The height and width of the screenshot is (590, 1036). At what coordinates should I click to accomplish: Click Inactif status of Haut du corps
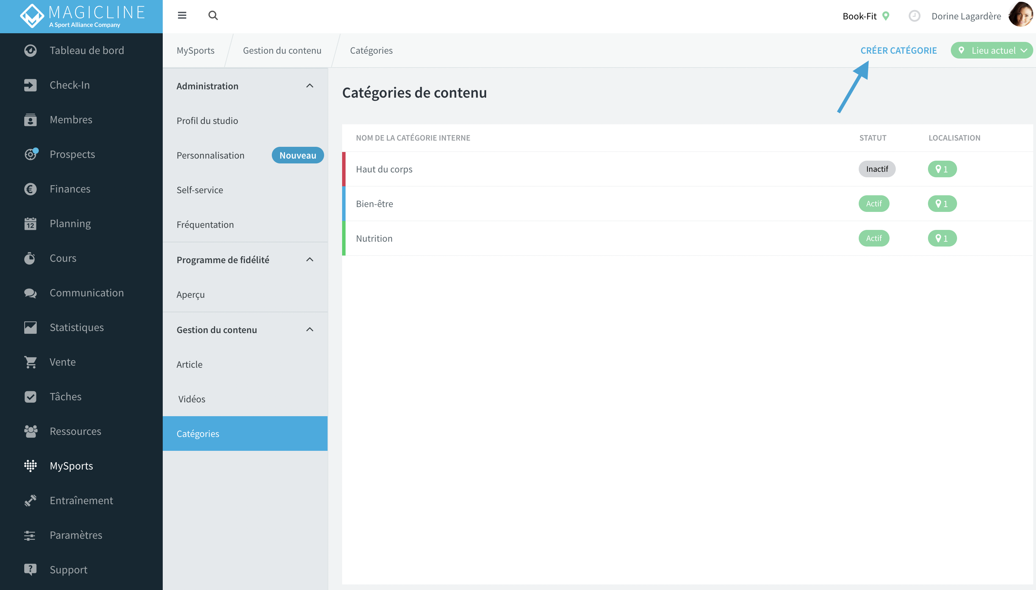[x=877, y=169]
